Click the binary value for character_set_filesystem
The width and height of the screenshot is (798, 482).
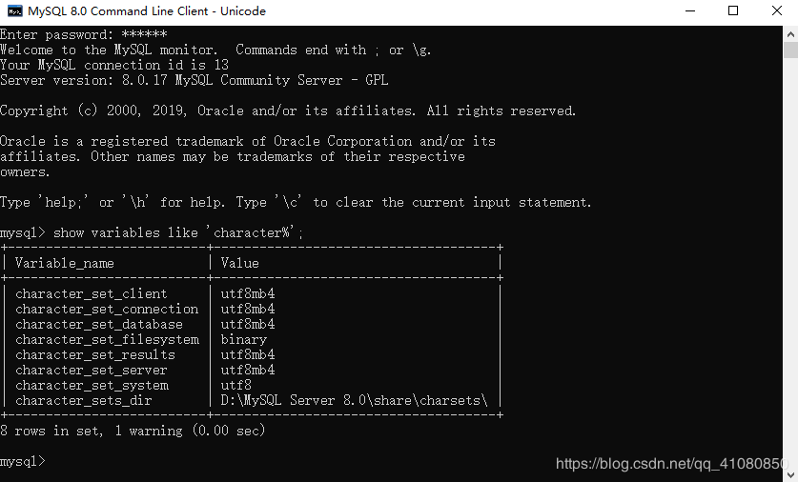[243, 339]
